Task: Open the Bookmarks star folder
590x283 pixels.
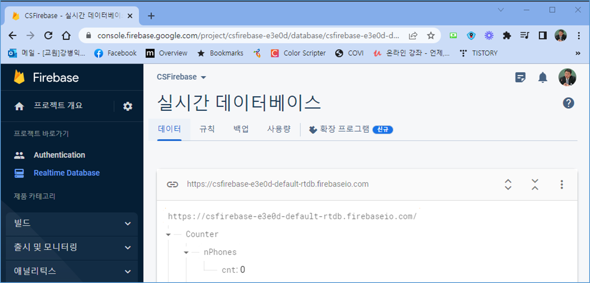Action: pyautogui.click(x=220, y=53)
